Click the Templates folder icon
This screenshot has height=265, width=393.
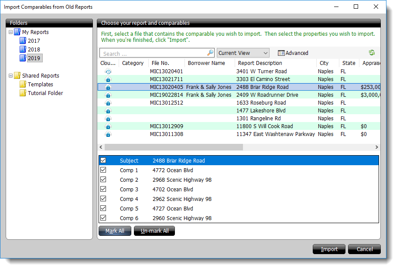point(23,85)
